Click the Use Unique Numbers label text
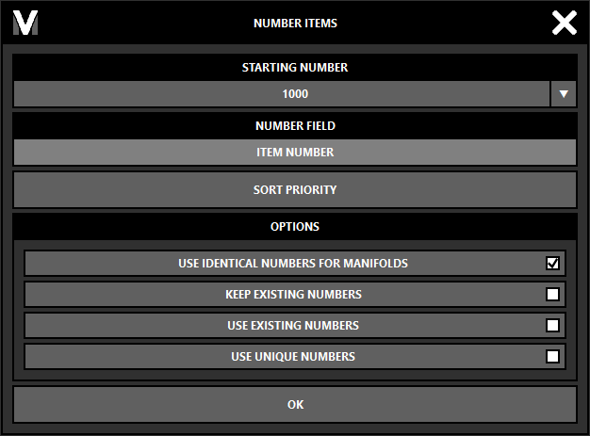The height and width of the screenshot is (436, 590). pos(293,357)
